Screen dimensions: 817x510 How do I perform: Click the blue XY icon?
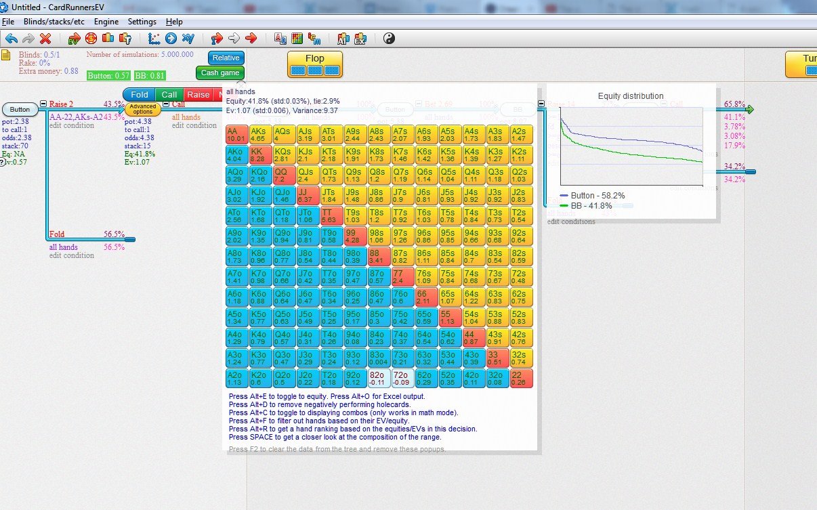(x=188, y=38)
